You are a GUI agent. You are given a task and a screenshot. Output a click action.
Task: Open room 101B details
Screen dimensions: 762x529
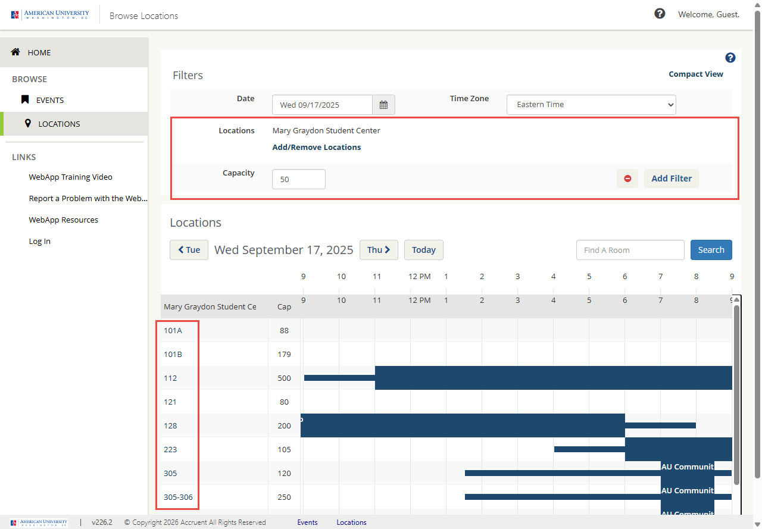(173, 354)
